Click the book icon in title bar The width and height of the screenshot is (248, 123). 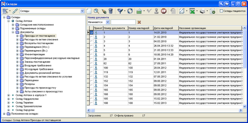coord(227,4)
